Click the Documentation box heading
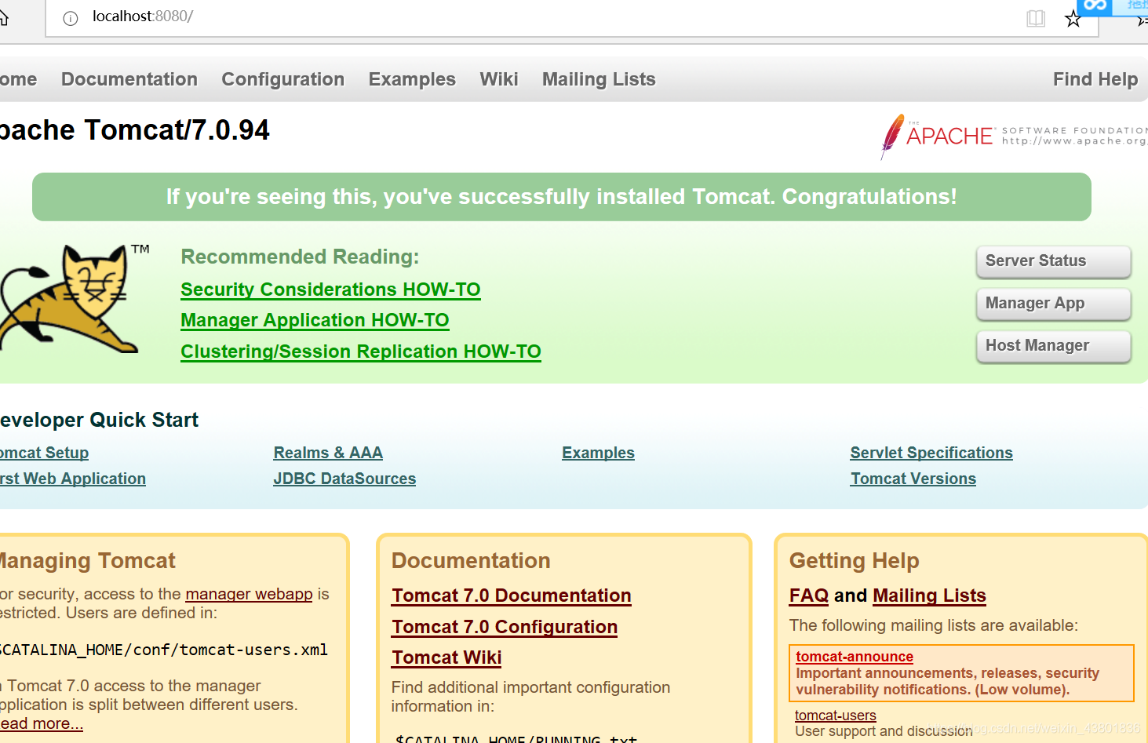 (471, 560)
